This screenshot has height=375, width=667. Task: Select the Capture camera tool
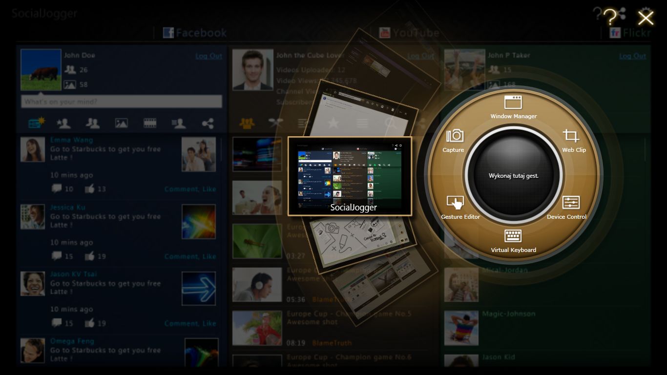(x=454, y=141)
